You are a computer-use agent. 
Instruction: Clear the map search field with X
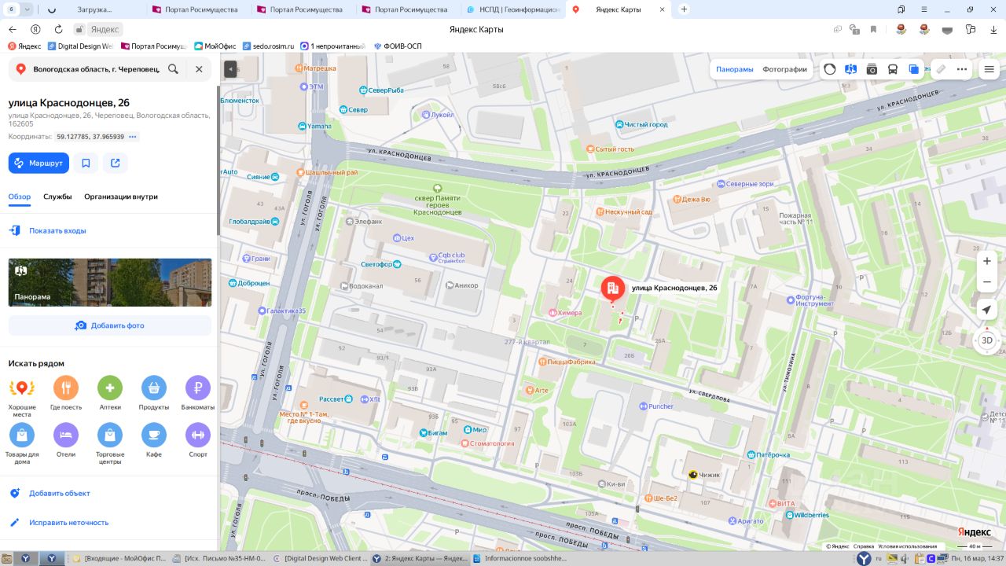[199, 69]
